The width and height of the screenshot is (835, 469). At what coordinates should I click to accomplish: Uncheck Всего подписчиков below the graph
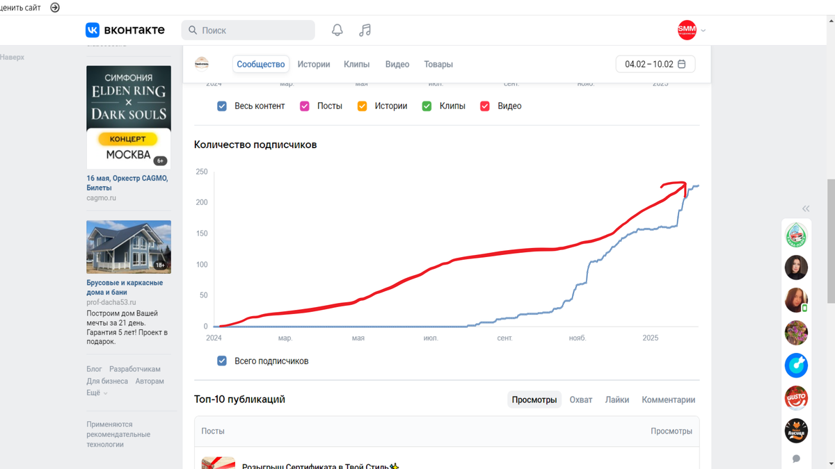[222, 361]
